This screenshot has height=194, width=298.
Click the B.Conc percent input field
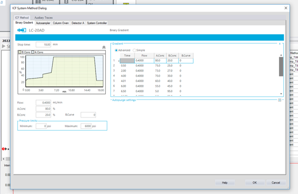[43, 115]
